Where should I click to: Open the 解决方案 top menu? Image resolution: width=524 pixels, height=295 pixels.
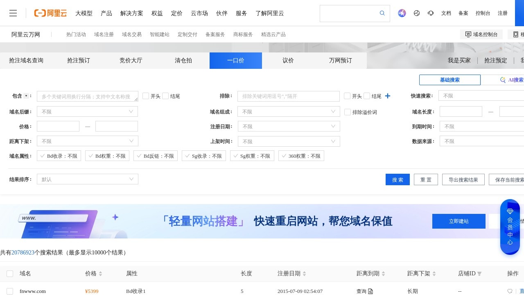click(132, 13)
